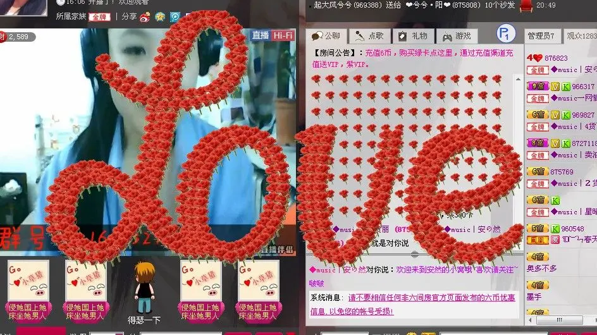Image resolution: width=597 pixels, height=335 pixels.
Task: Open the 公聊 public chat tab
Action: coord(326,36)
